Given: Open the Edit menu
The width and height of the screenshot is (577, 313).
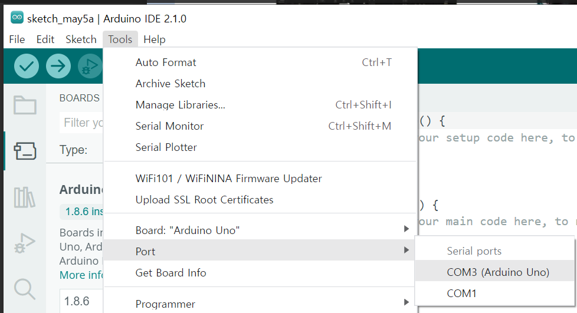Looking at the screenshot, I should (45, 39).
